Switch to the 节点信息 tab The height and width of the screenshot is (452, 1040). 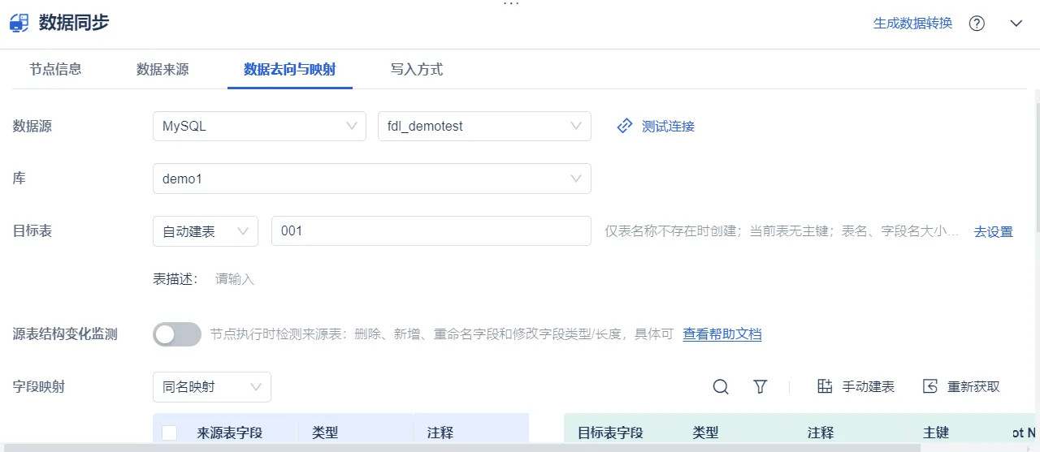pos(55,69)
